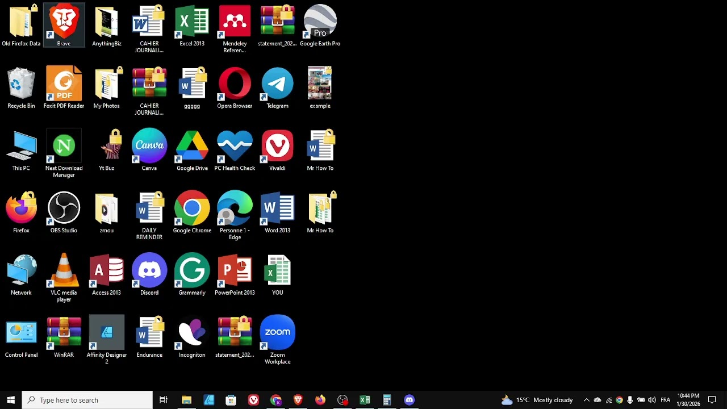Select the Telegram desktop shortcut
The image size is (727, 409).
pos(277,88)
